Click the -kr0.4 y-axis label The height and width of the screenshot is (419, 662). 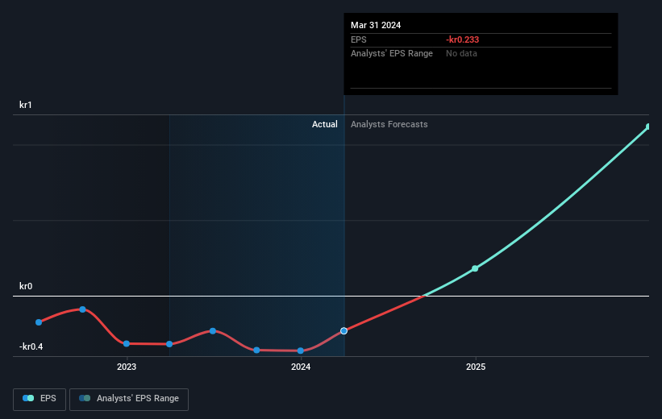pyautogui.click(x=31, y=346)
